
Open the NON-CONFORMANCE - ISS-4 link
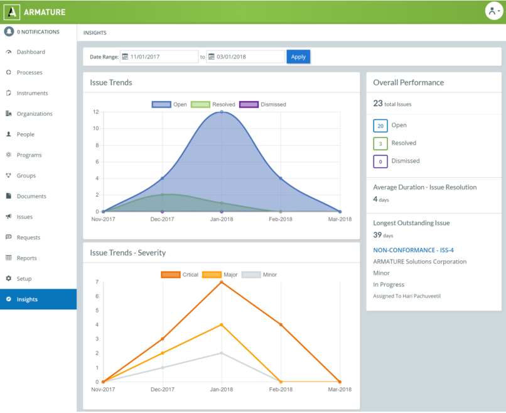point(413,250)
